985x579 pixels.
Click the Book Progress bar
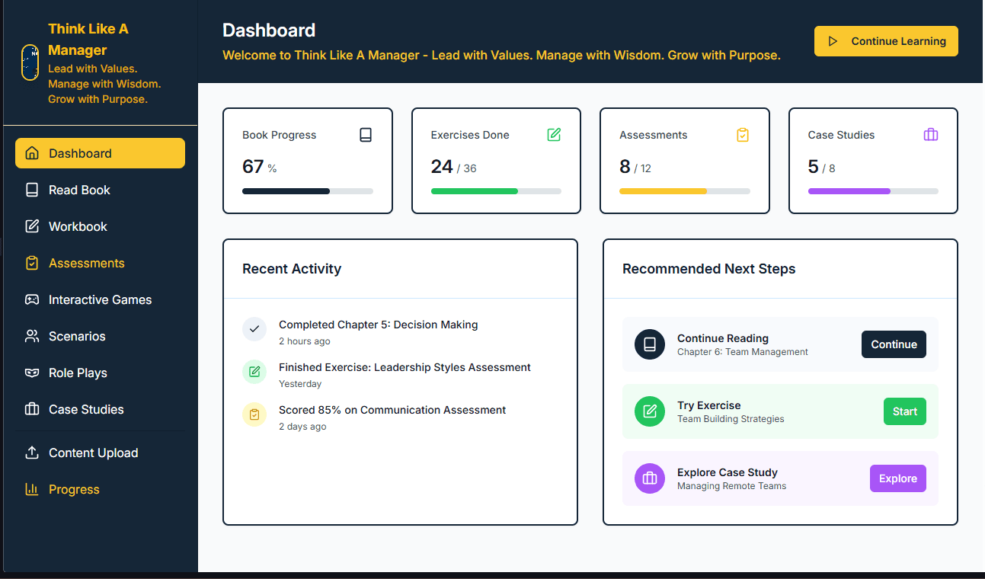click(x=308, y=191)
